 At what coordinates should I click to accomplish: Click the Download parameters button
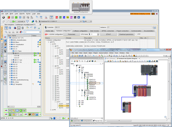point(126,34)
